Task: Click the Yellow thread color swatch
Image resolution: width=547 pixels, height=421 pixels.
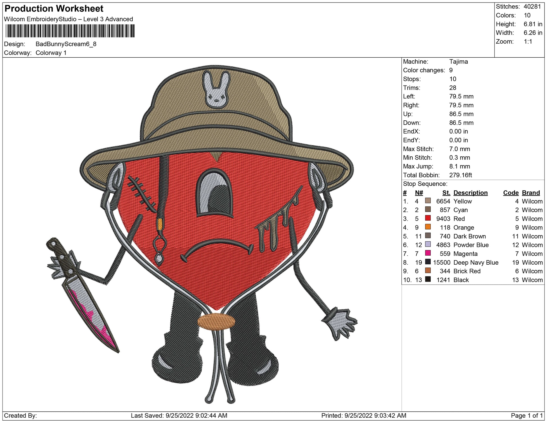Action: (428, 201)
